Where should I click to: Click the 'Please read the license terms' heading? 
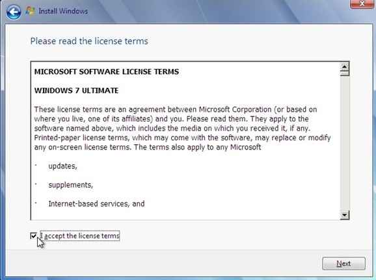(x=89, y=41)
